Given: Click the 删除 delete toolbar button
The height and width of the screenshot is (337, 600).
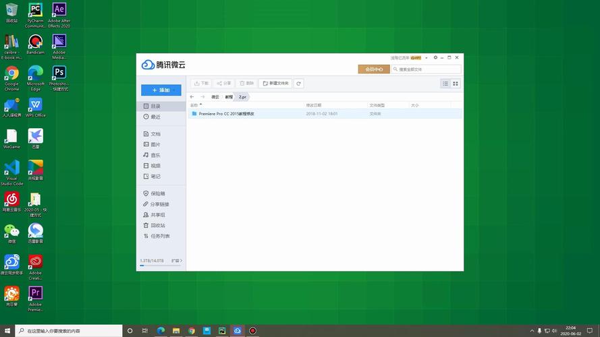Looking at the screenshot, I should pos(246,84).
